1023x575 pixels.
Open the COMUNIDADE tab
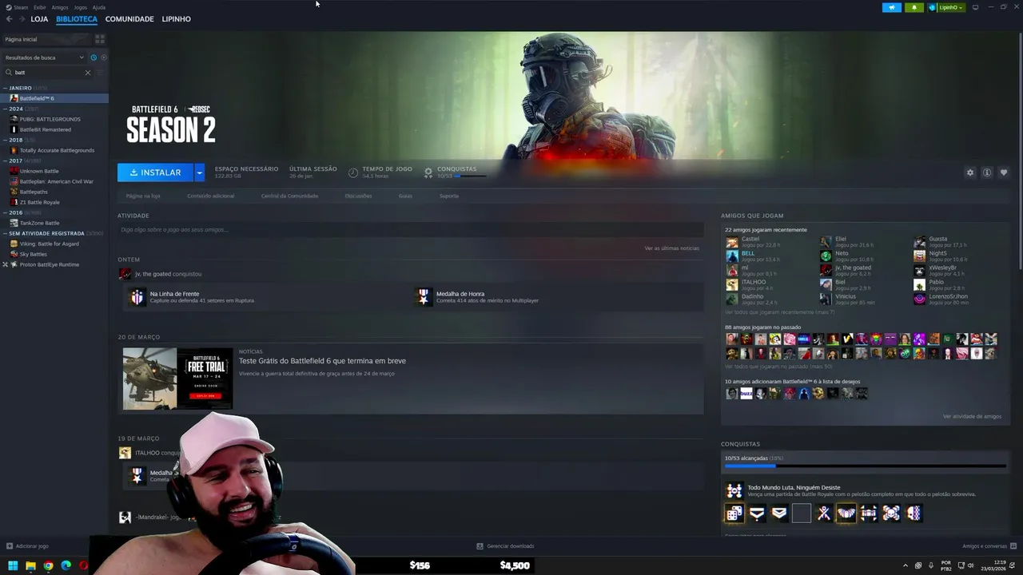[x=129, y=19]
